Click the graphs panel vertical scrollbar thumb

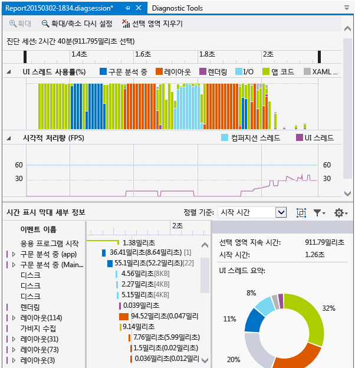point(347,109)
